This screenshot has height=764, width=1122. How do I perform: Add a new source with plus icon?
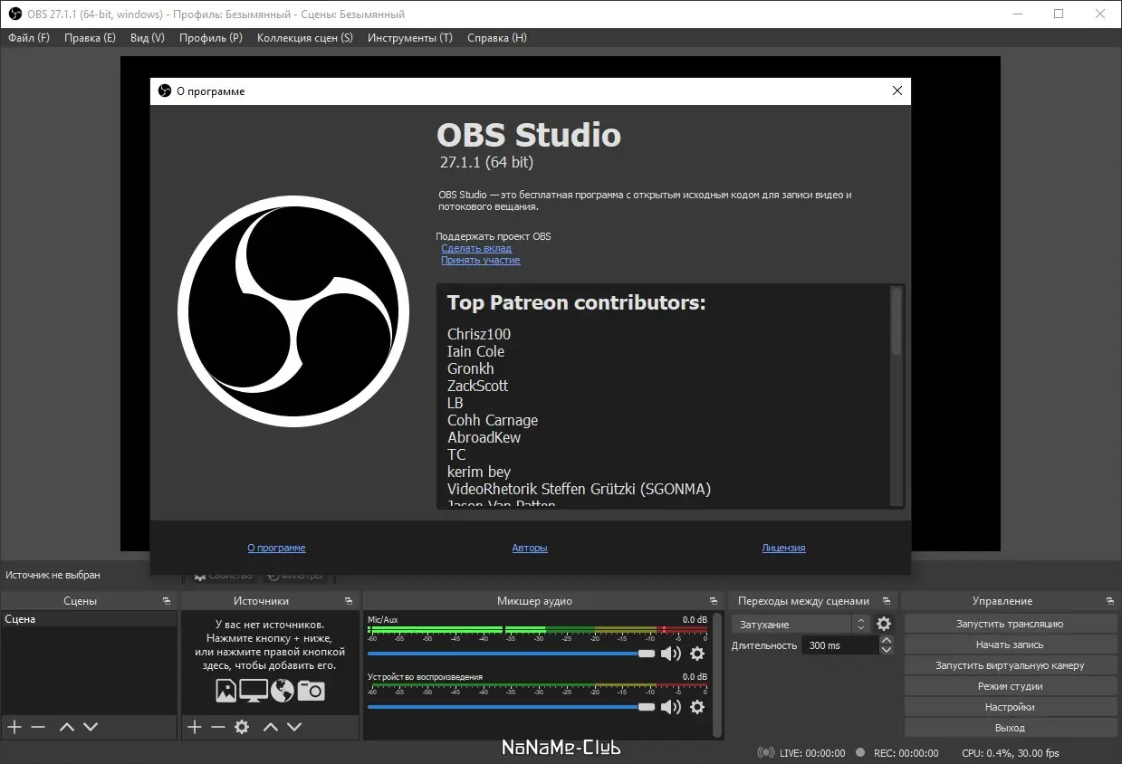194,727
